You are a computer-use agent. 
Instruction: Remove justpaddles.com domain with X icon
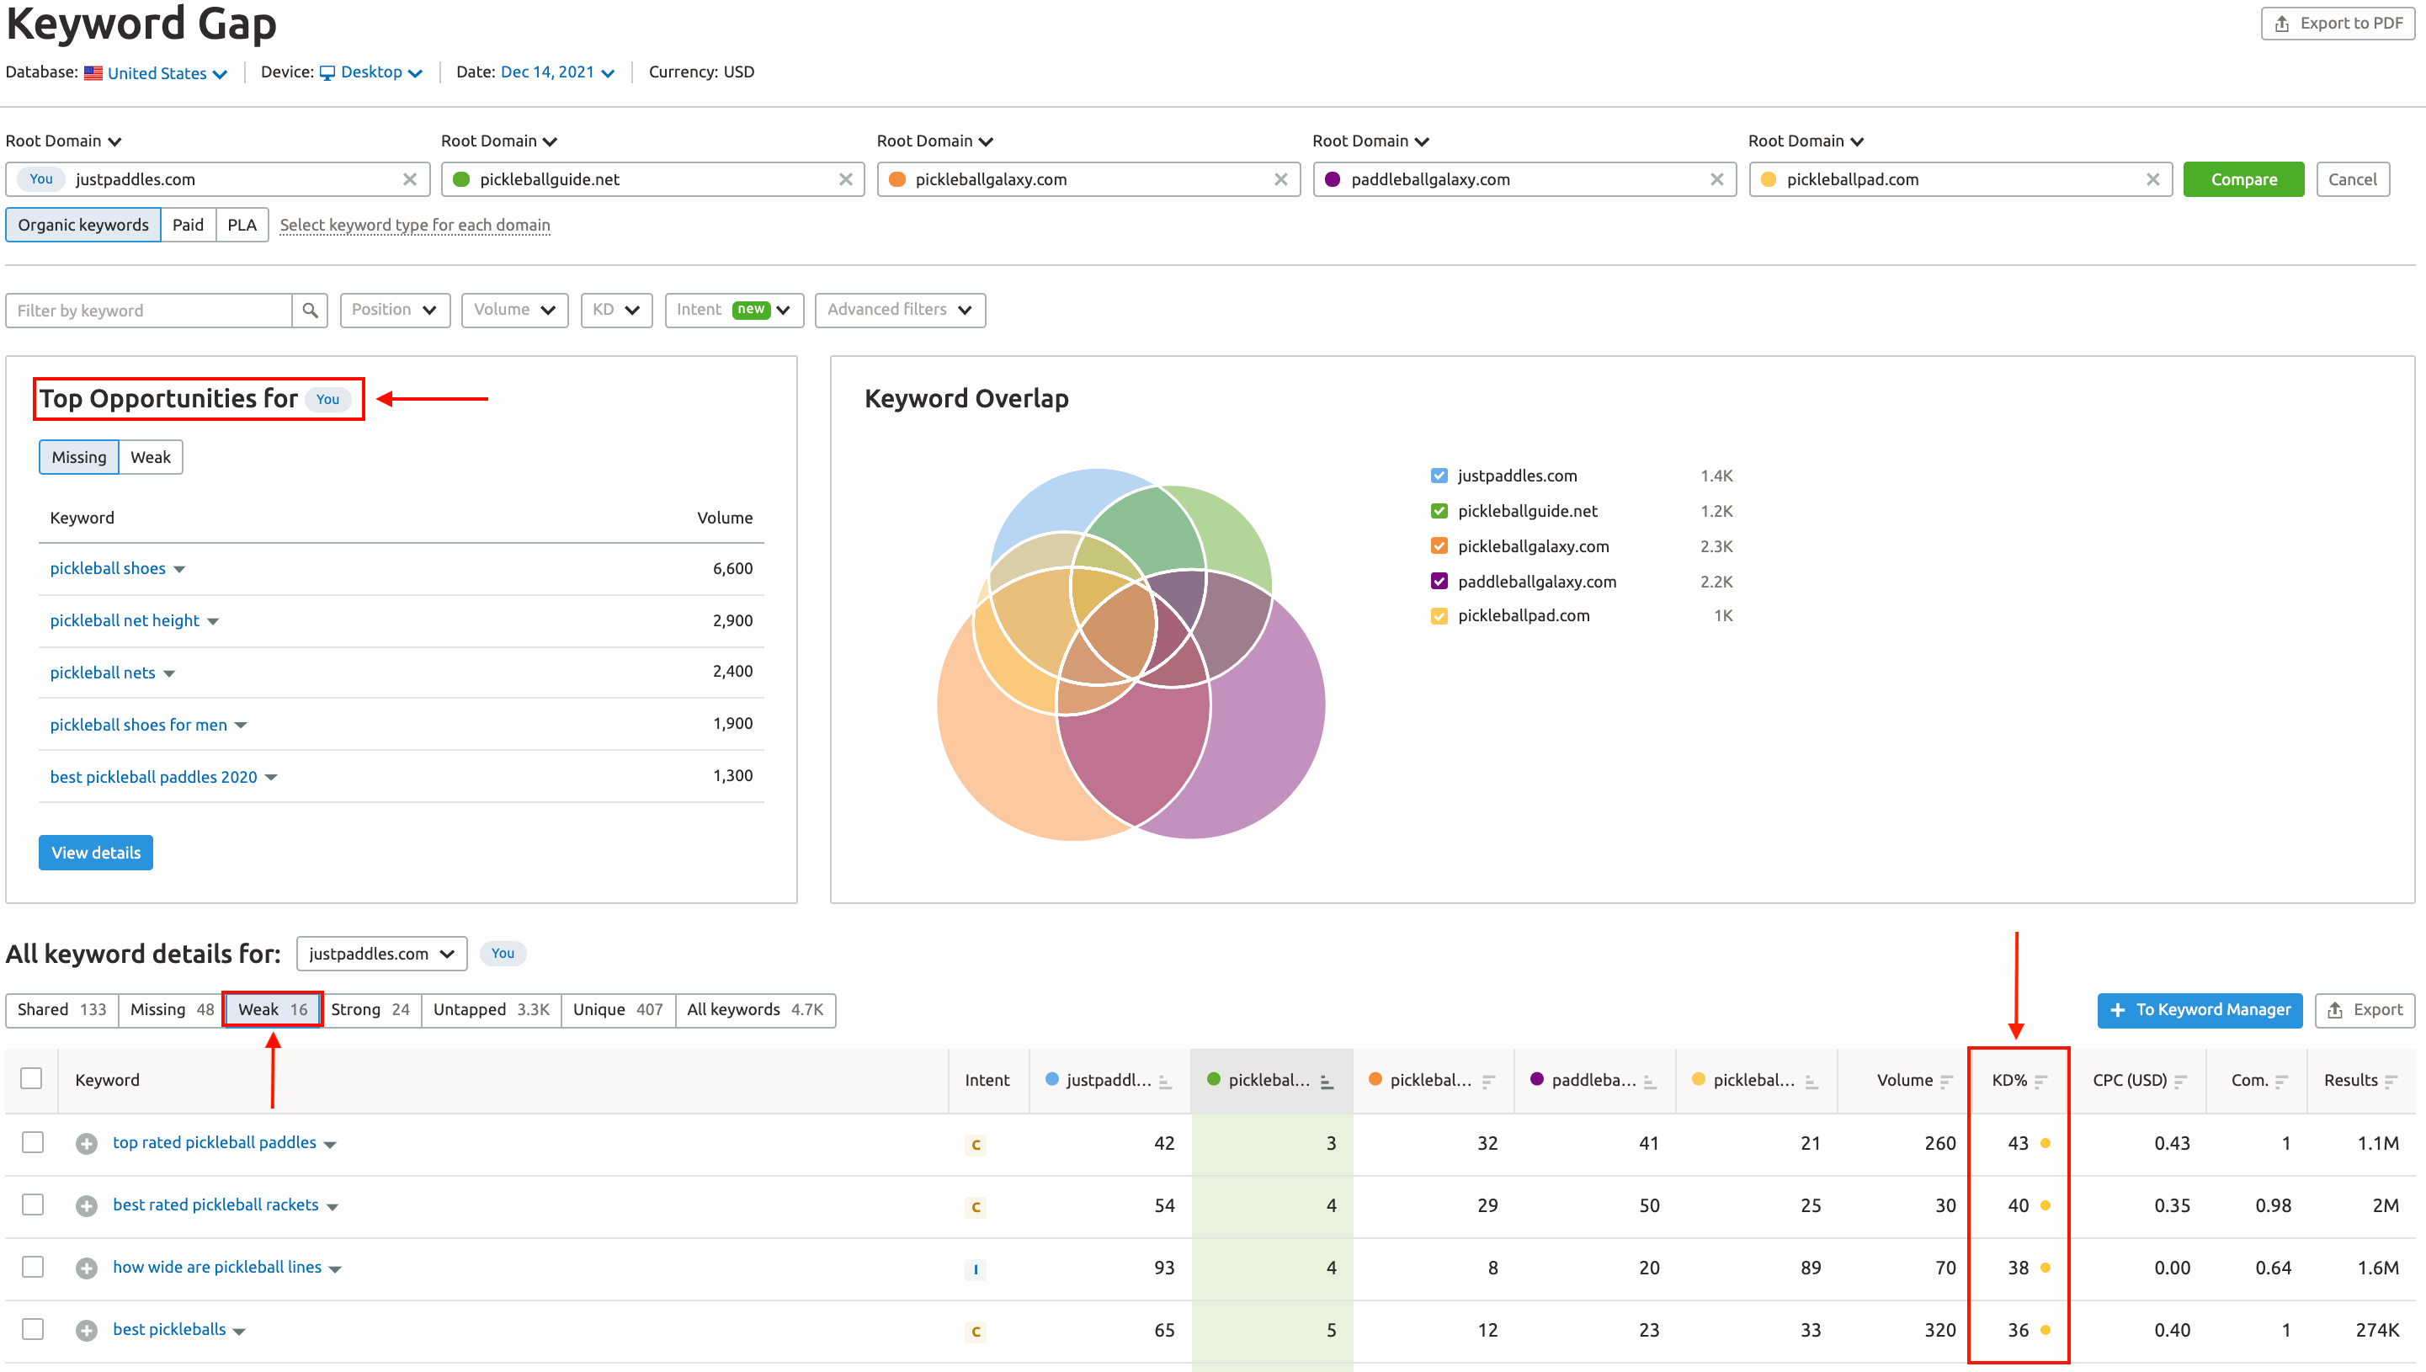tap(410, 179)
